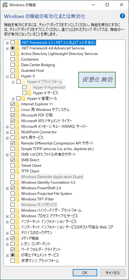Screen dimensions: 129x280
Task: Expand Windows プロセス アクティブ化サービス node
Action: tap(7, 216)
